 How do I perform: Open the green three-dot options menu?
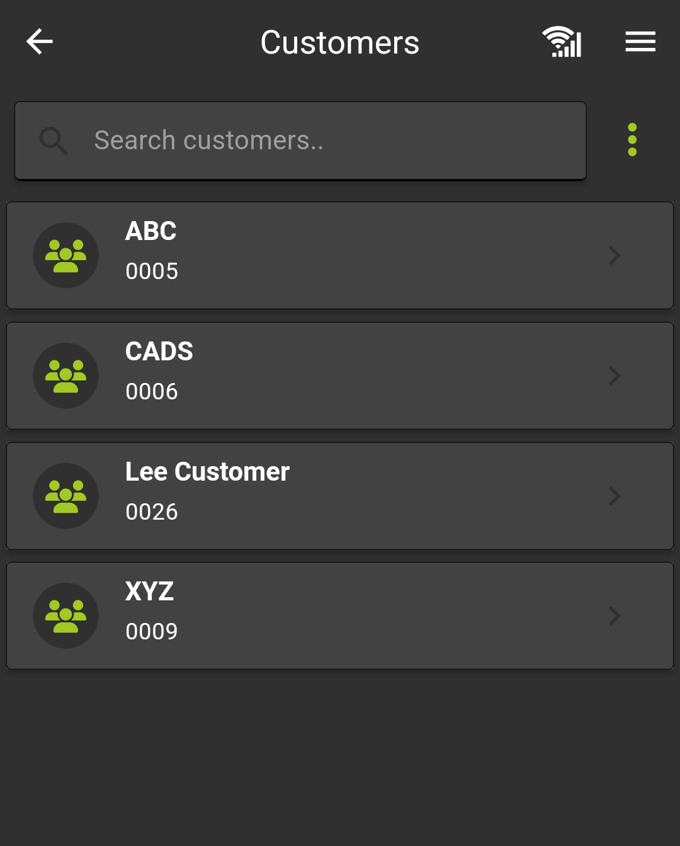click(x=632, y=140)
